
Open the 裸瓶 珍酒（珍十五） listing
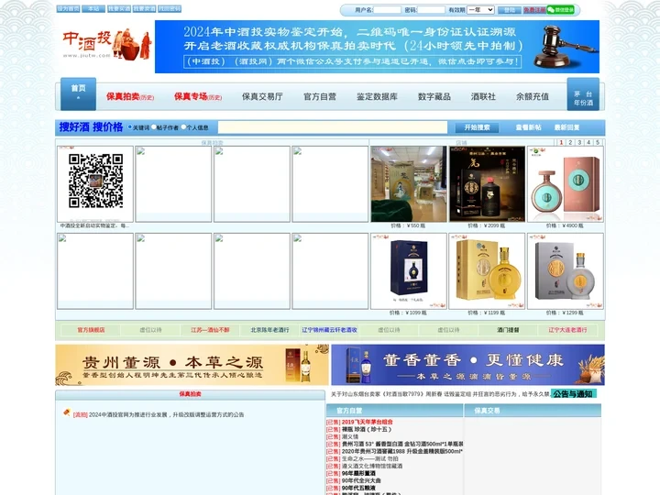click(x=367, y=429)
